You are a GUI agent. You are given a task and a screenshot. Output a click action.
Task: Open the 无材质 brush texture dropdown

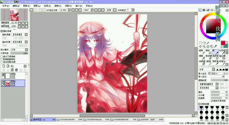tap(217, 88)
